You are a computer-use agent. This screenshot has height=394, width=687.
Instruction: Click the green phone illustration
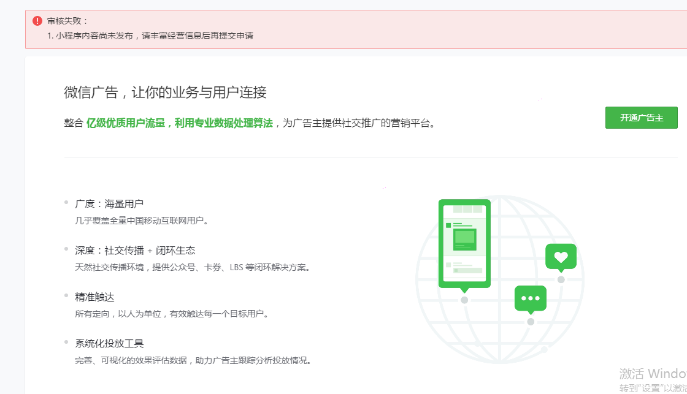464,246
